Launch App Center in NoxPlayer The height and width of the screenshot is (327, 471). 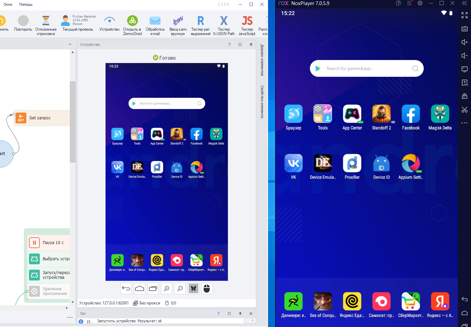click(352, 117)
